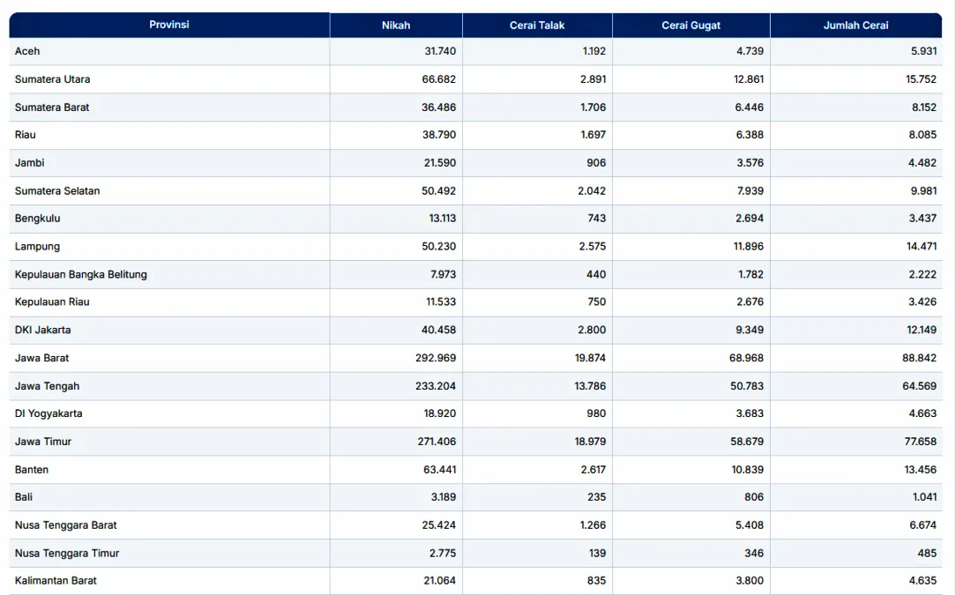Image resolution: width=955 pixels, height=595 pixels.
Task: Click the Sumatera Utara row name
Action: point(52,79)
